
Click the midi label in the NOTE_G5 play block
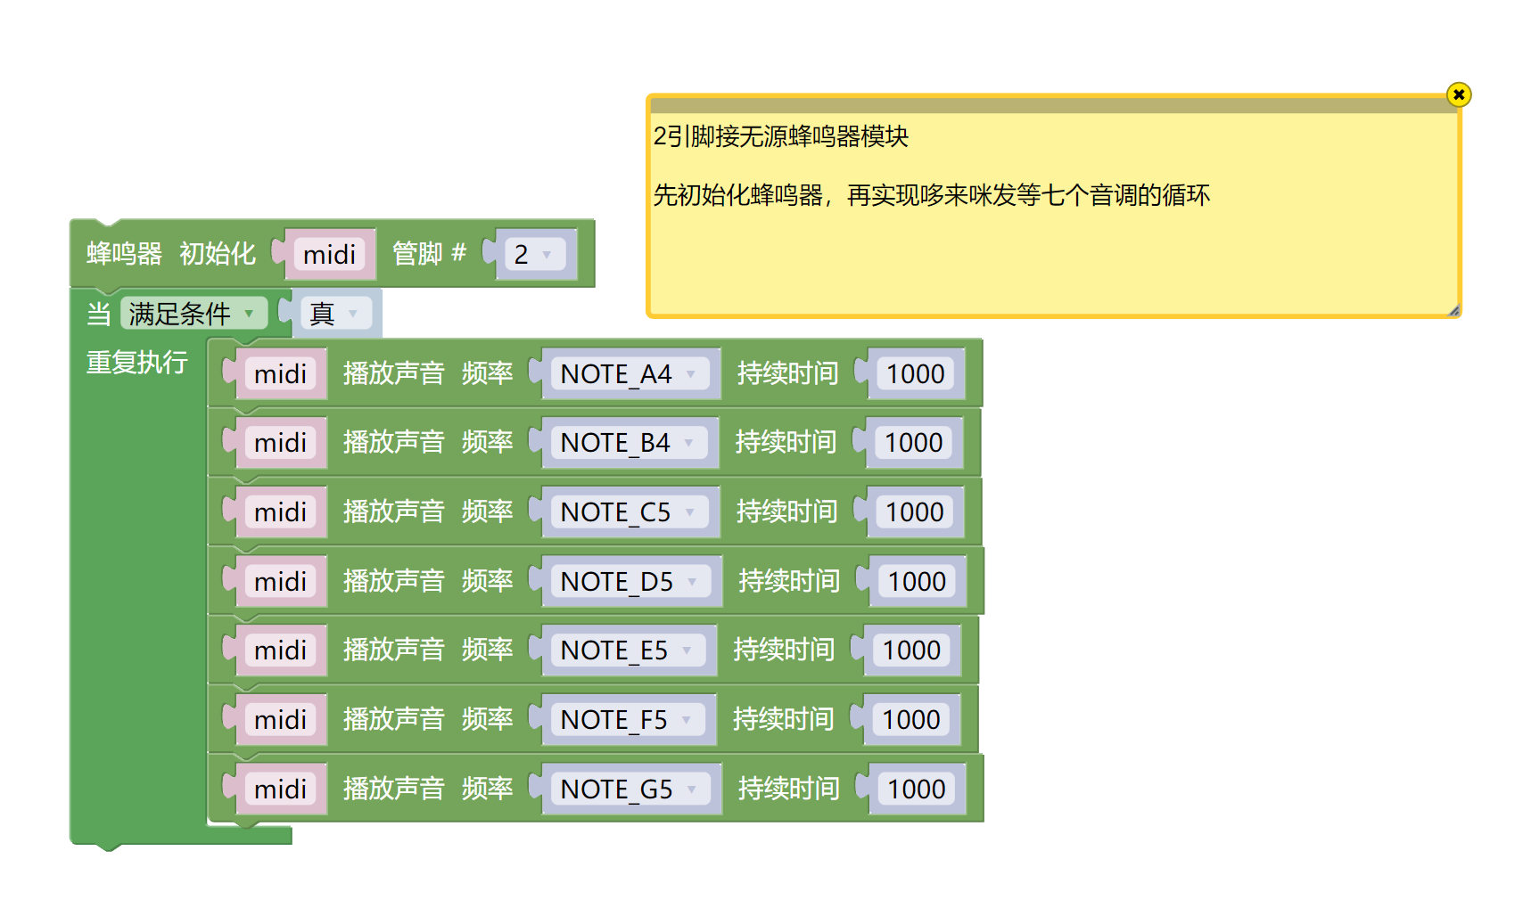pos(281,789)
